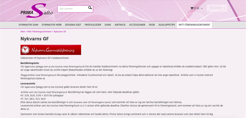The width and height of the screenshot is (246, 118).
Task: Open the Dans menu item
Action: [108, 25]
